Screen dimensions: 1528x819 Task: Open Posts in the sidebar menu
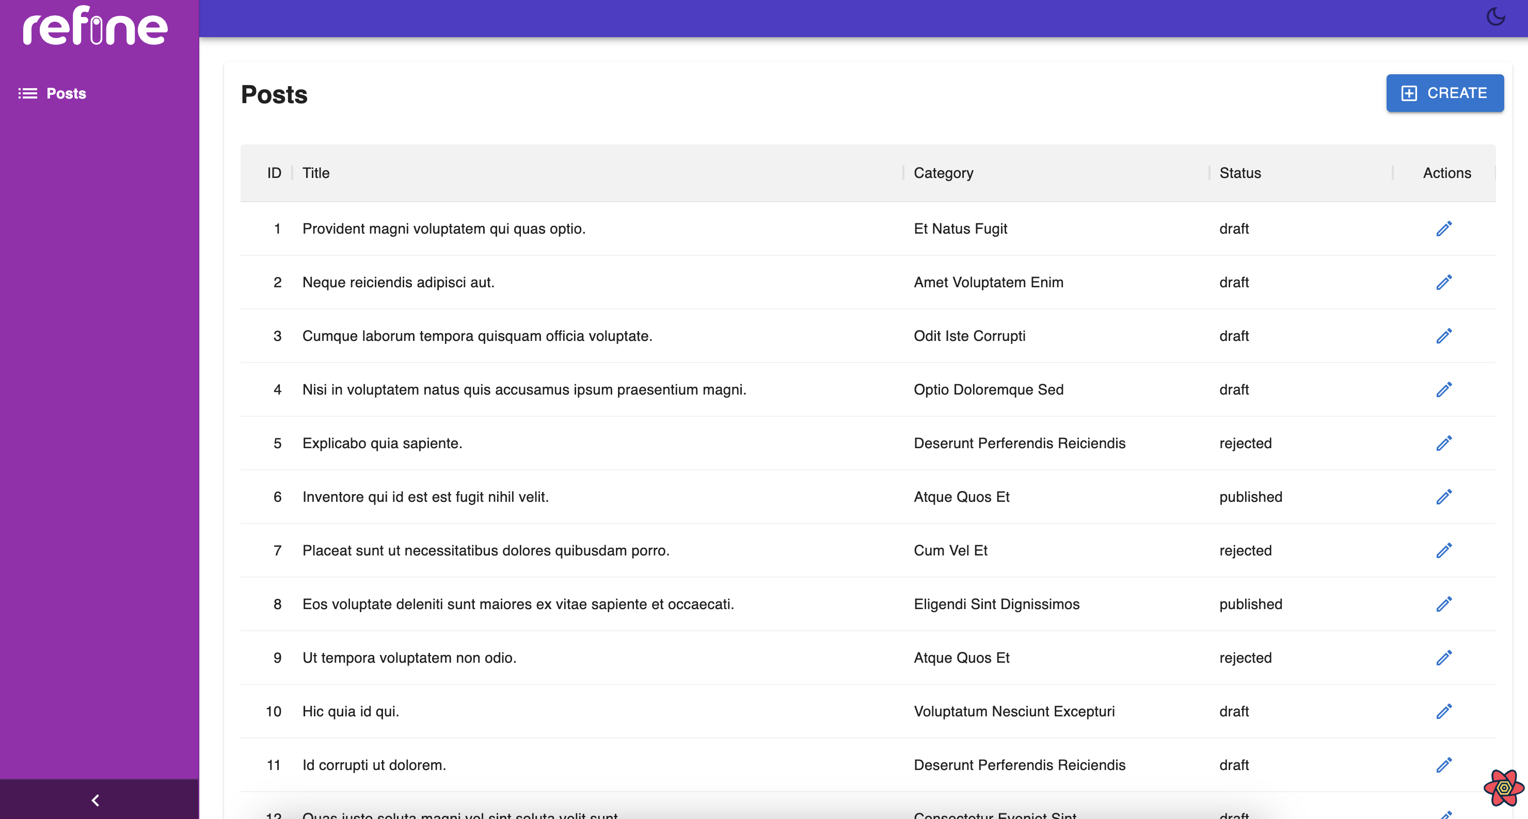[x=66, y=94]
